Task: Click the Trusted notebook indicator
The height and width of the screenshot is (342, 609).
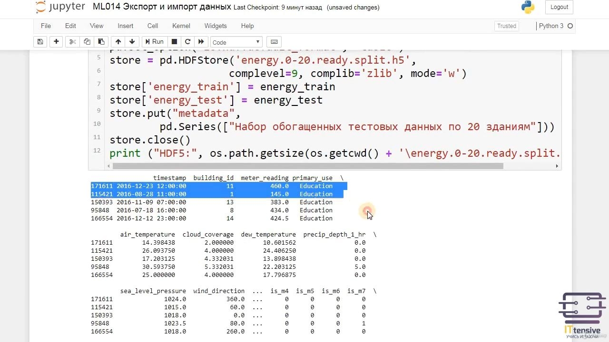Action: pyautogui.click(x=507, y=26)
